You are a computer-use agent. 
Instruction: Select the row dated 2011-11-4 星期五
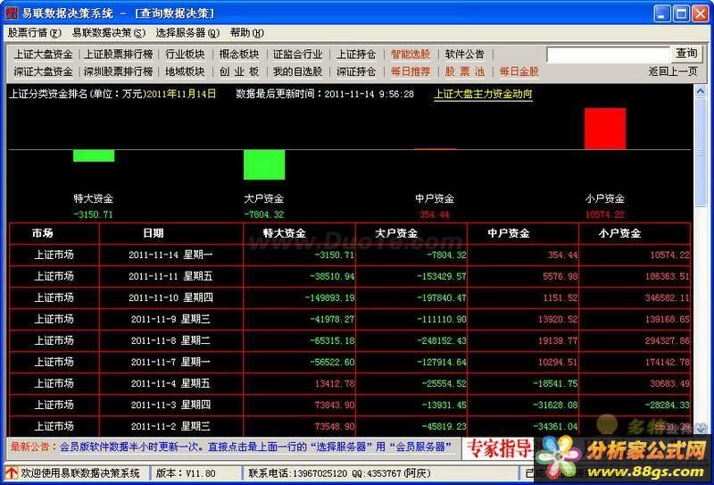(349, 383)
